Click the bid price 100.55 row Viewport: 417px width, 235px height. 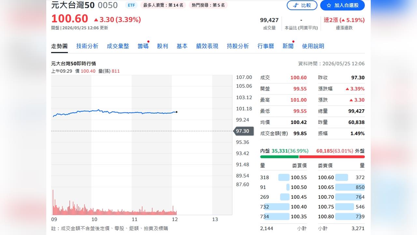(x=283, y=178)
